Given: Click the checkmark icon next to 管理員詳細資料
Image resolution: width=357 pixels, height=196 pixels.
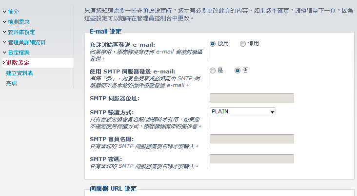Looking at the screenshot, I should [x=4, y=42].
